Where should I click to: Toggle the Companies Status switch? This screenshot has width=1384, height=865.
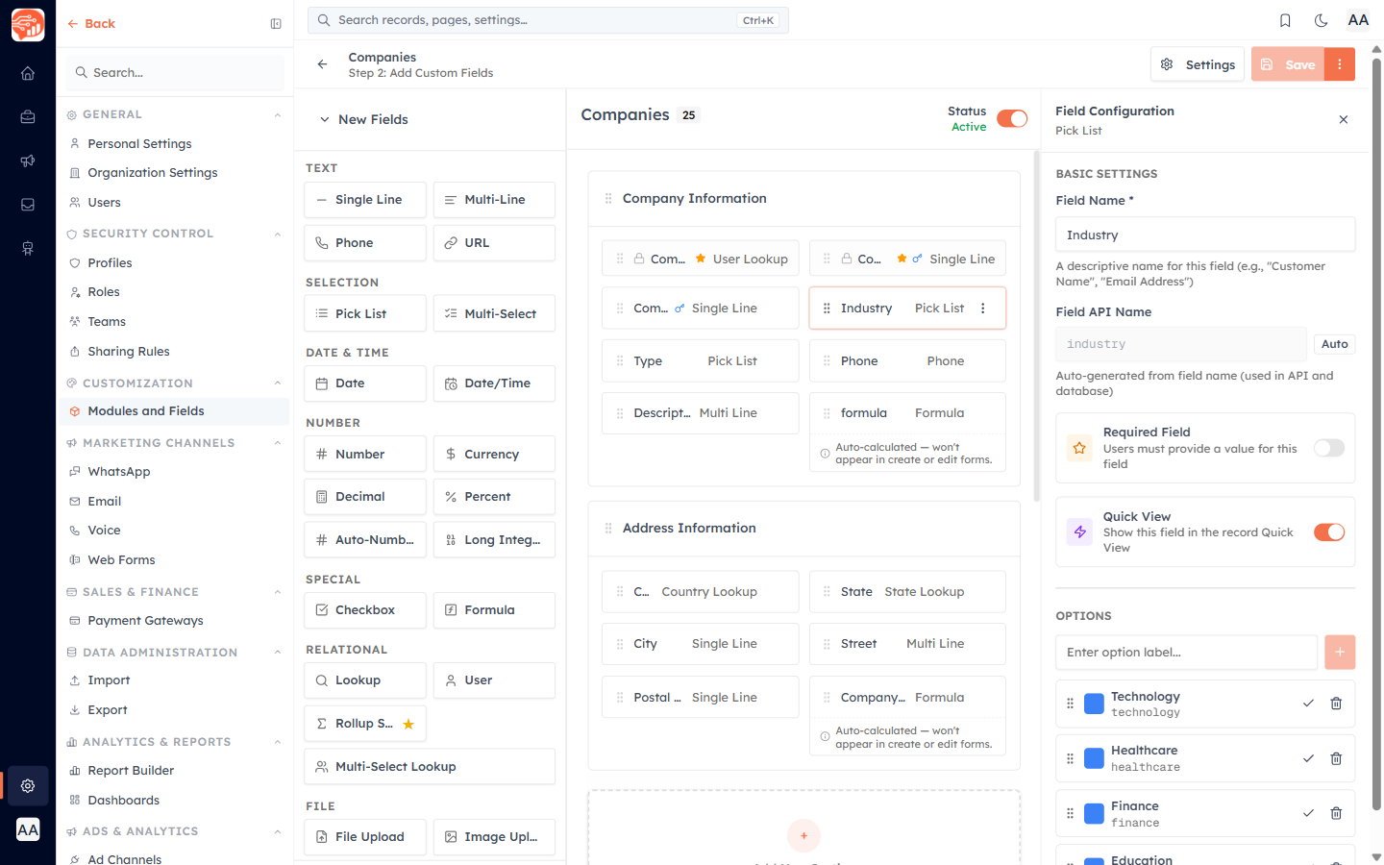click(x=1012, y=118)
